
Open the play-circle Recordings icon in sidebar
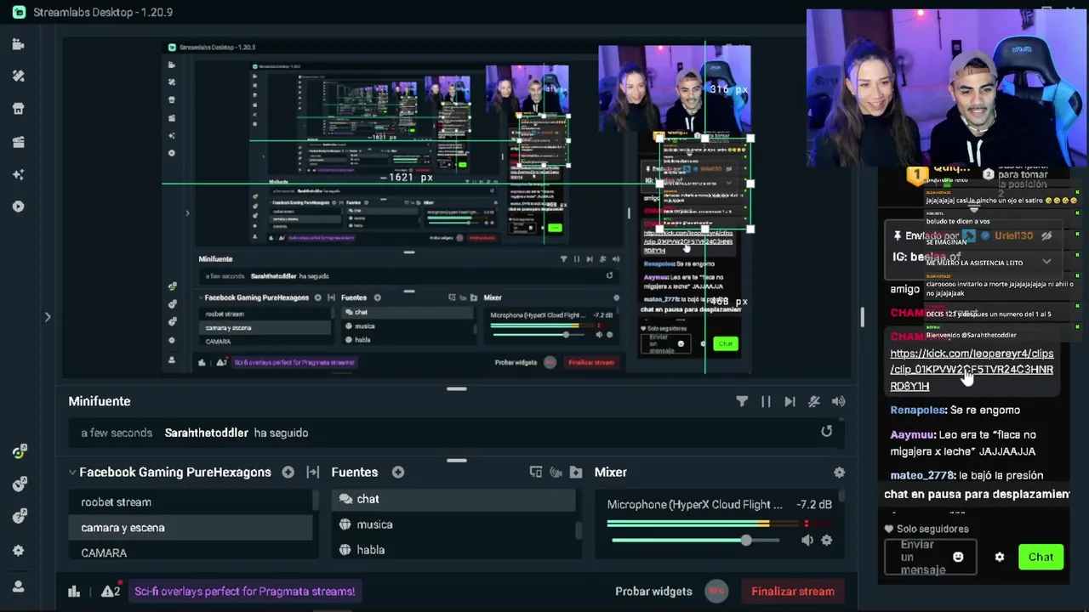point(18,207)
